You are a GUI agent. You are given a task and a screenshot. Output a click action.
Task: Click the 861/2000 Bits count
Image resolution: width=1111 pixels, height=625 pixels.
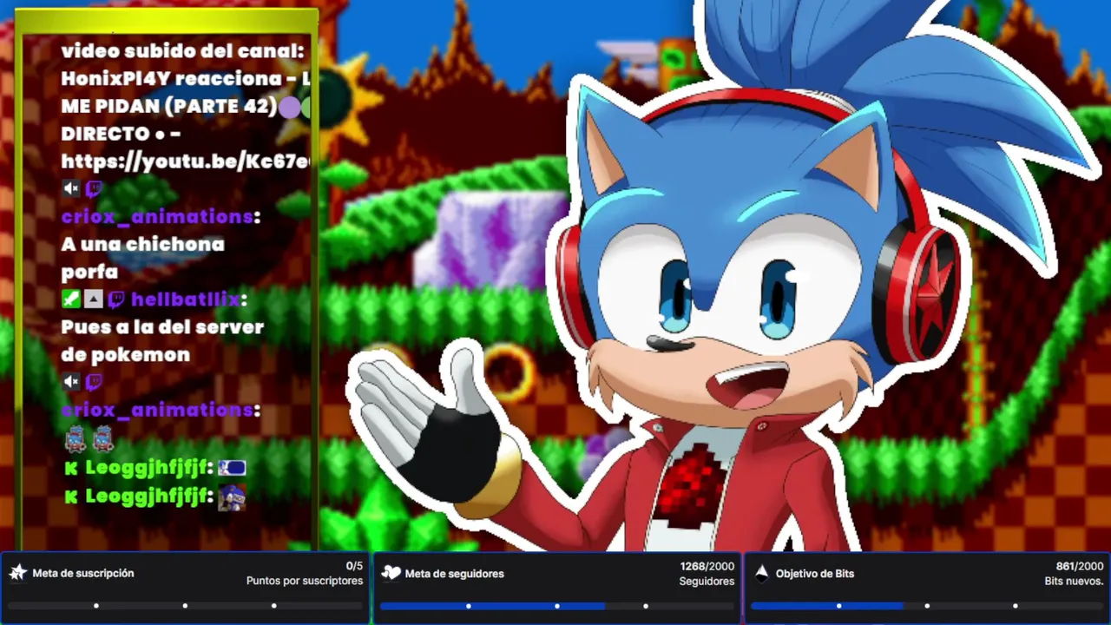point(1080,566)
